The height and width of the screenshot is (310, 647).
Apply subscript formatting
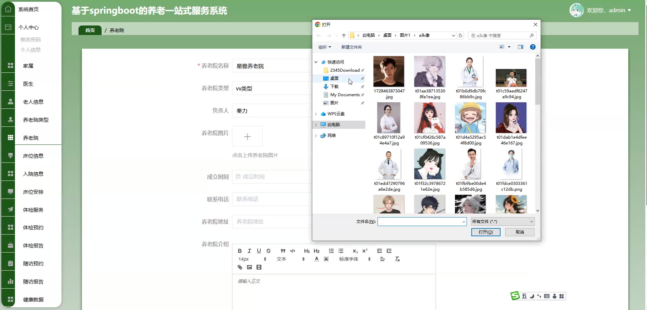click(355, 251)
